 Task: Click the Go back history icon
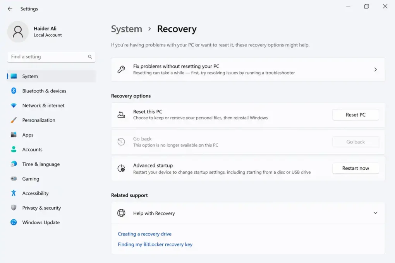(x=121, y=142)
